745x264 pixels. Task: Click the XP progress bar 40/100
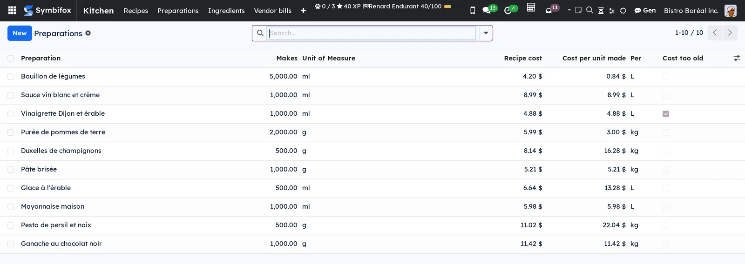[447, 7]
